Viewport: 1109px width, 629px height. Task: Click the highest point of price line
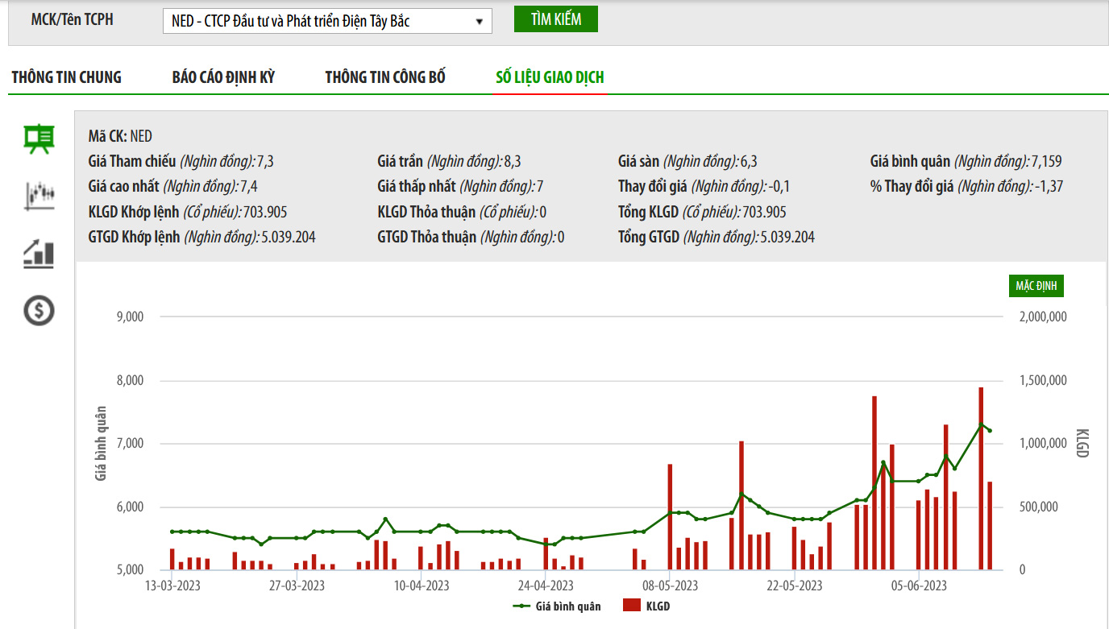[981, 424]
